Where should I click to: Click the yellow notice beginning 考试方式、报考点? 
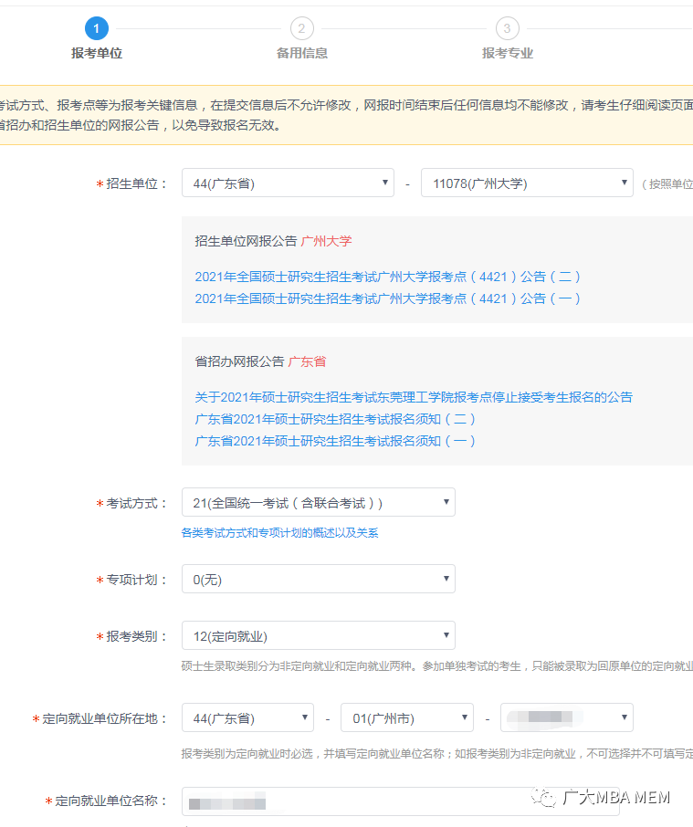347,115
